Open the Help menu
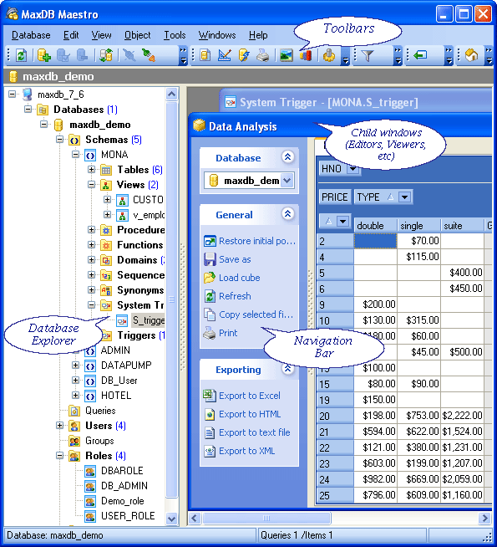This screenshot has width=497, height=547. point(258,35)
